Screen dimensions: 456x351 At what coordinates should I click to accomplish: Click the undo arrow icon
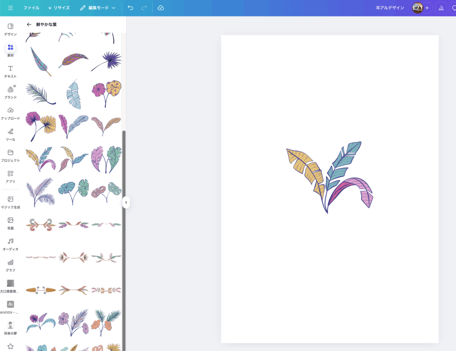pyautogui.click(x=130, y=8)
